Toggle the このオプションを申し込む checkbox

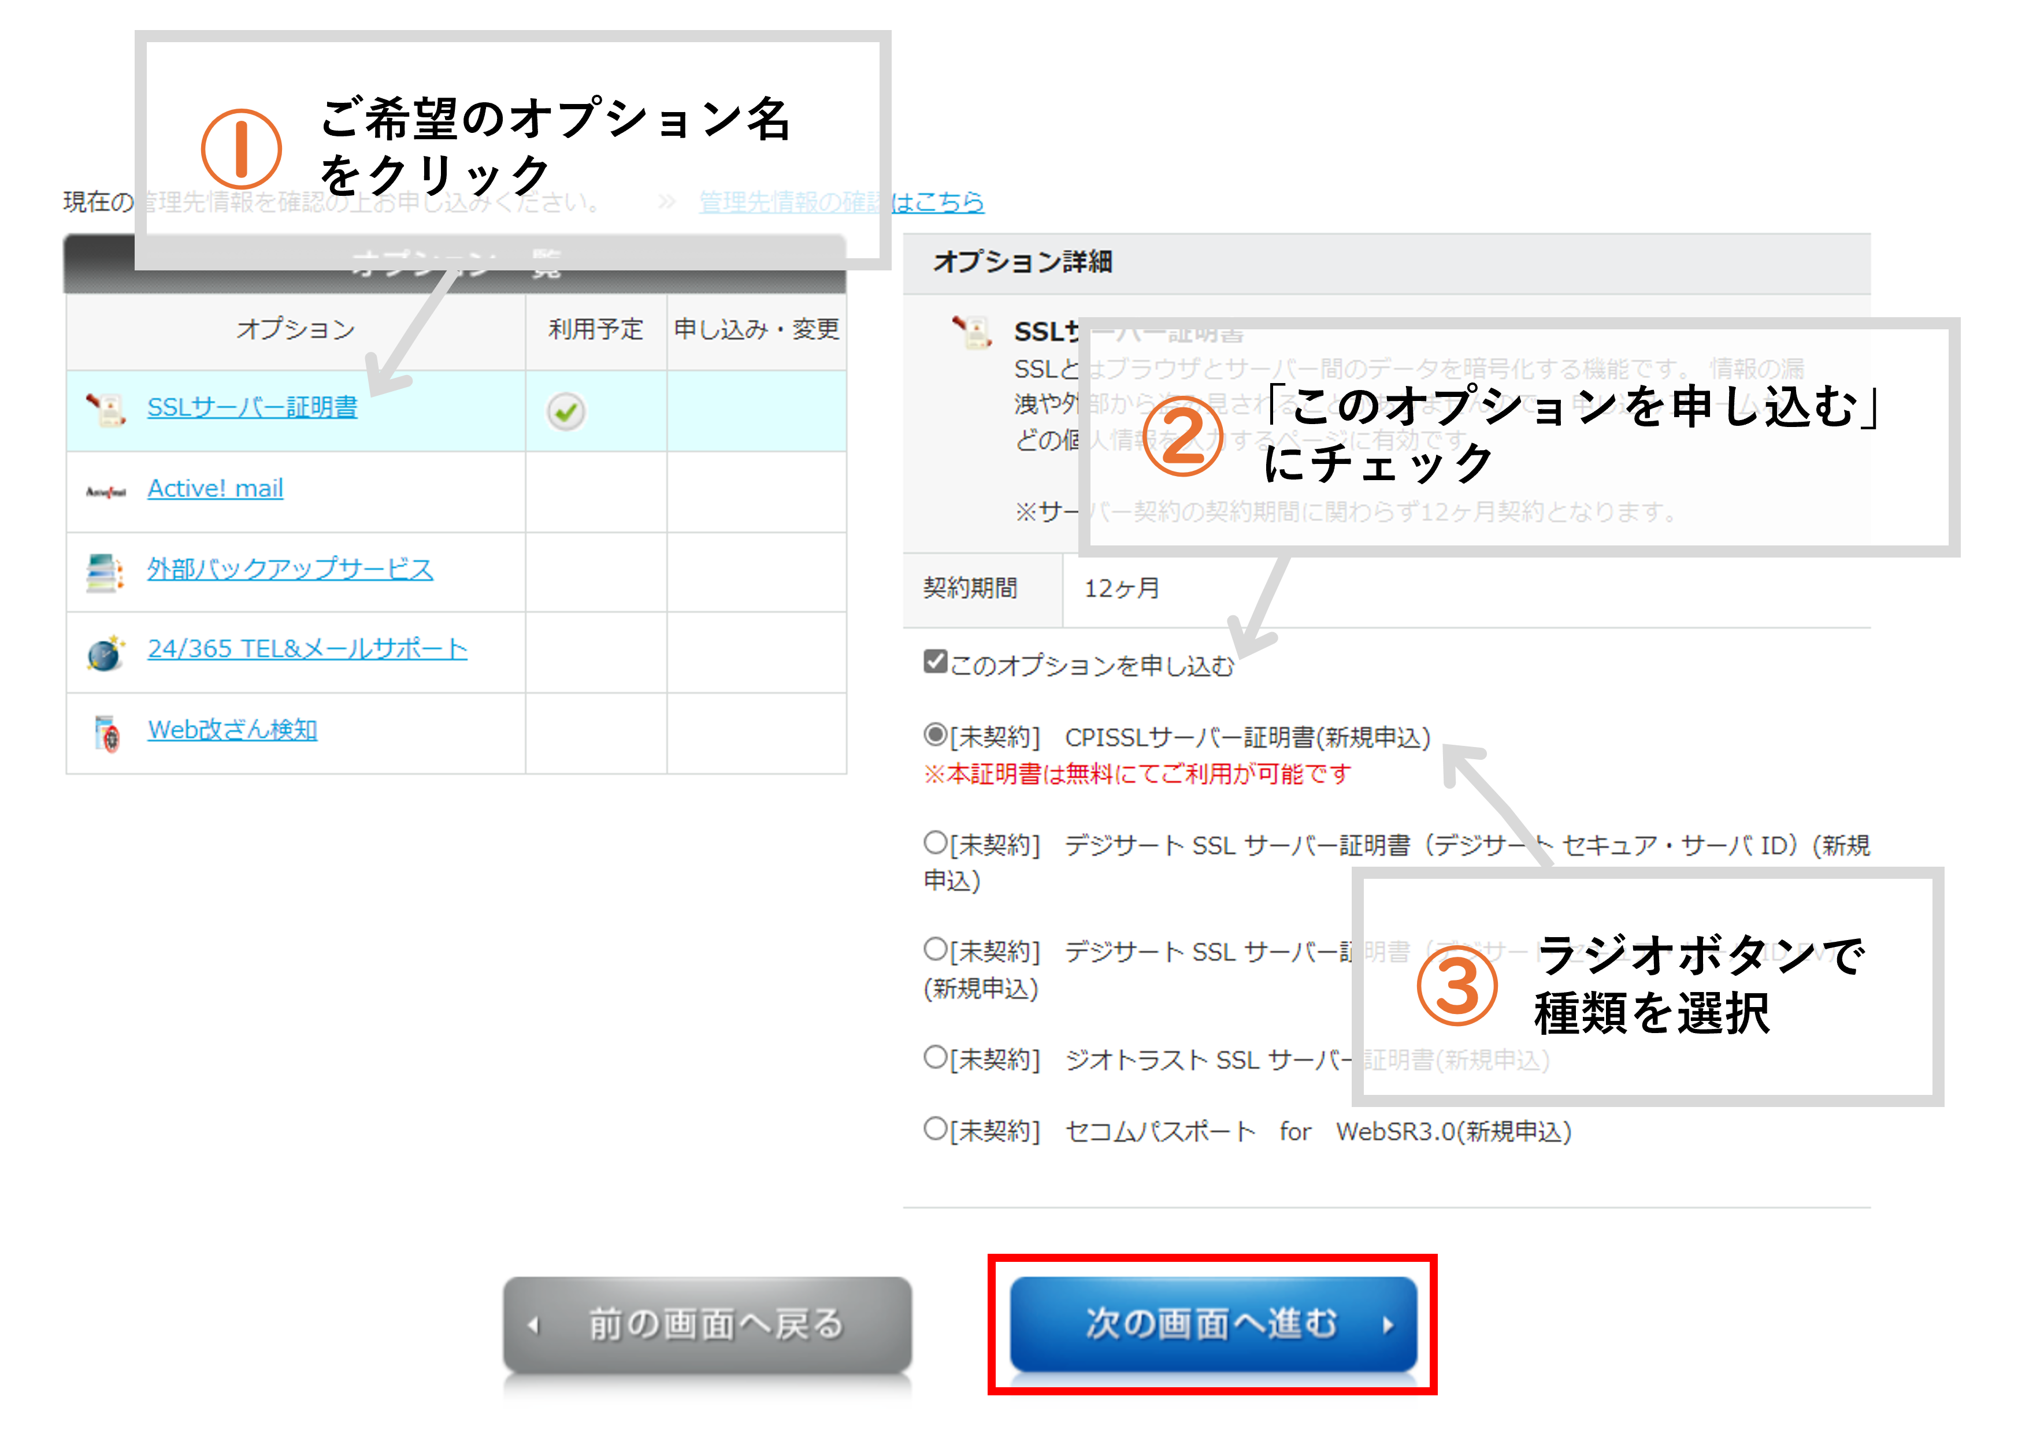point(935,660)
